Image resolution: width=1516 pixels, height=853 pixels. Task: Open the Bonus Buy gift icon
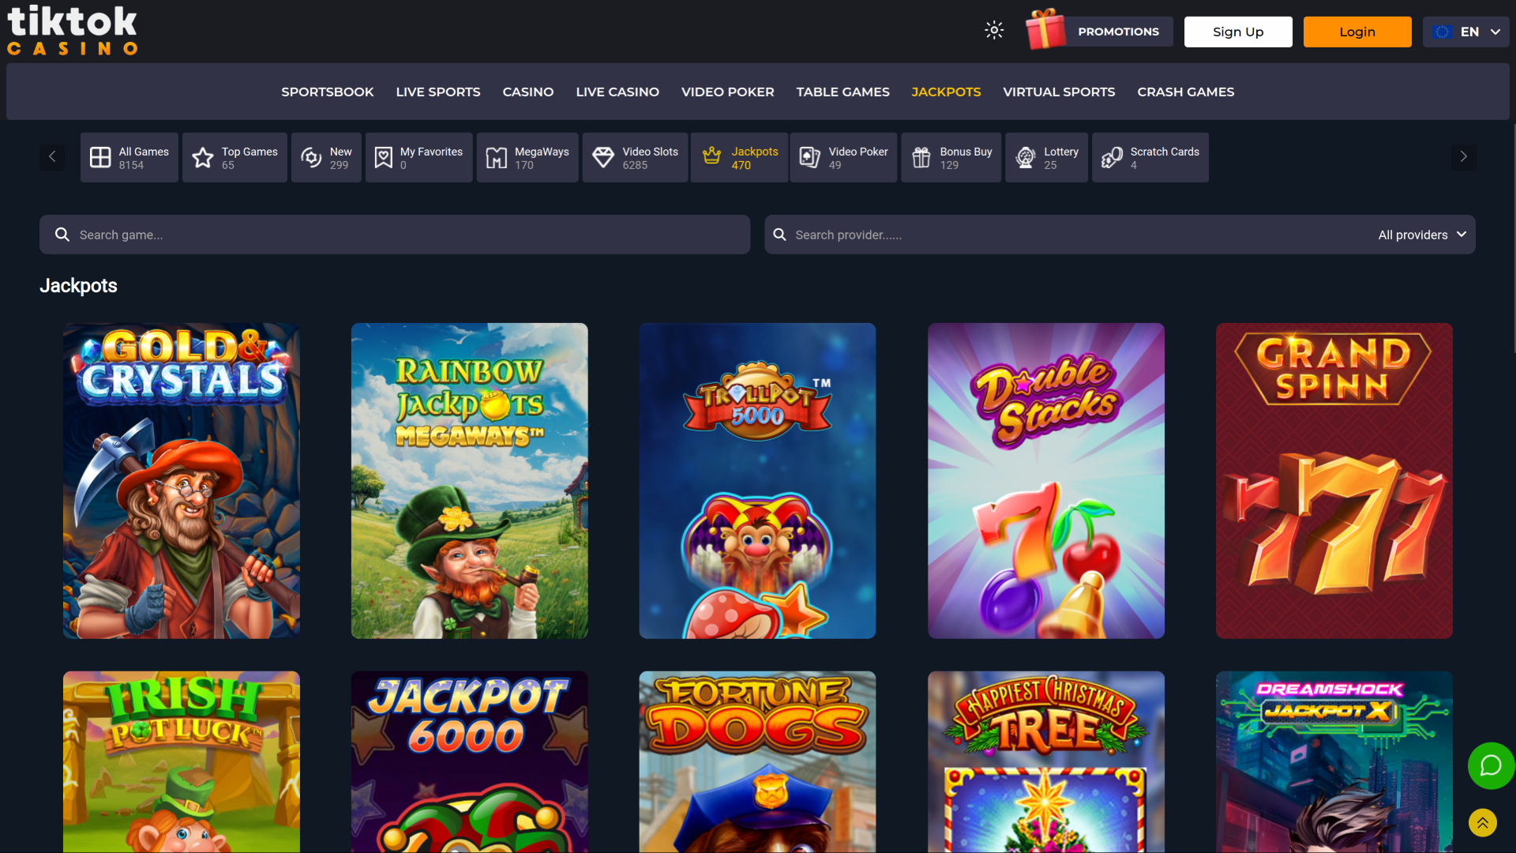pos(921,157)
